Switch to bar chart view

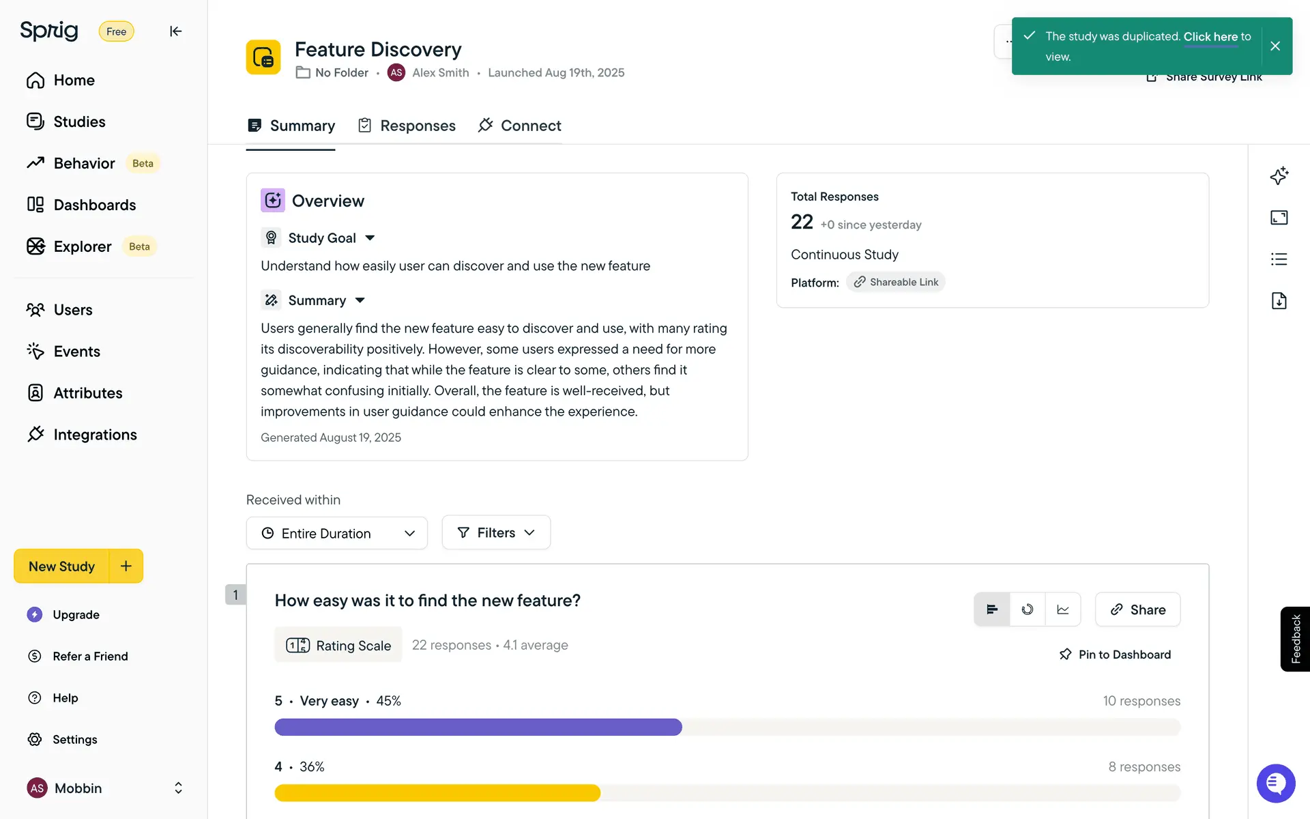(x=992, y=609)
